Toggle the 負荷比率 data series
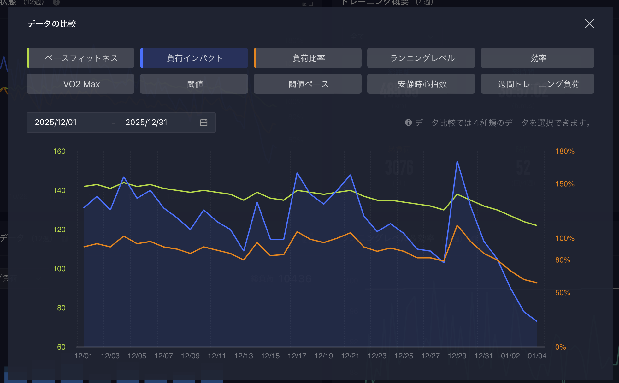 (x=308, y=58)
